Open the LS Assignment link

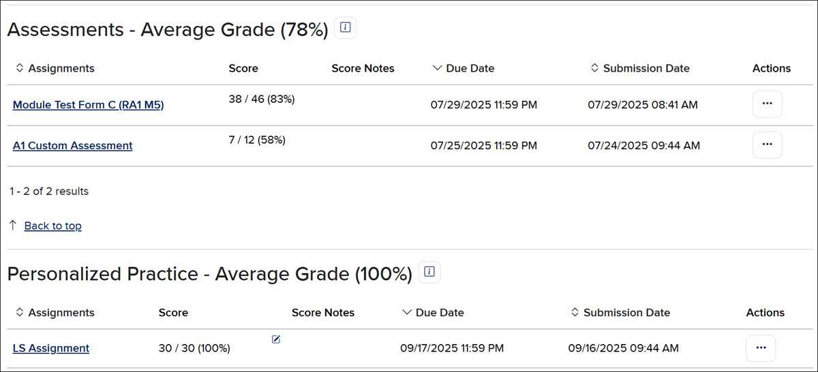coord(51,348)
